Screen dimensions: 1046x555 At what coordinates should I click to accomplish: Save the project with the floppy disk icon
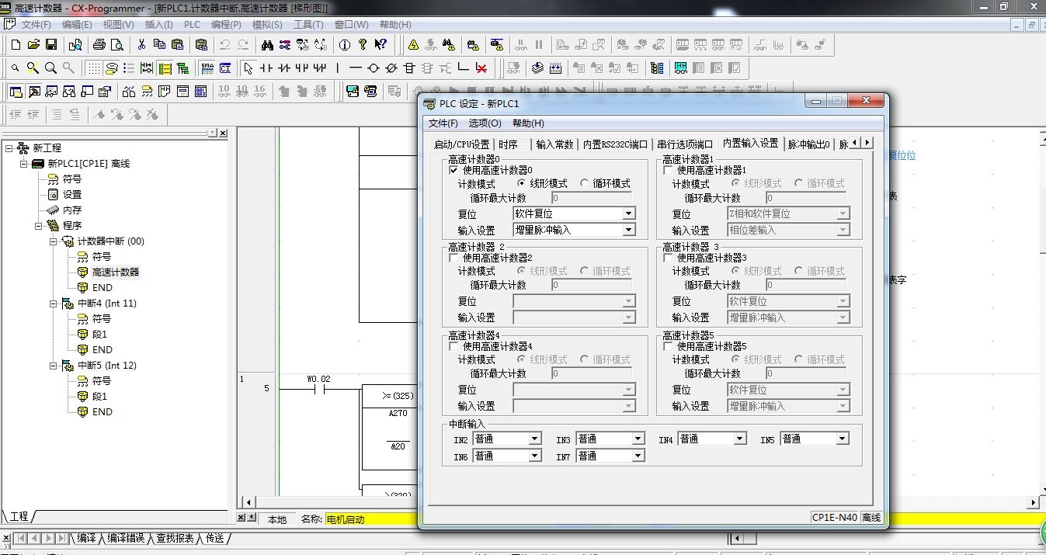[x=51, y=44]
